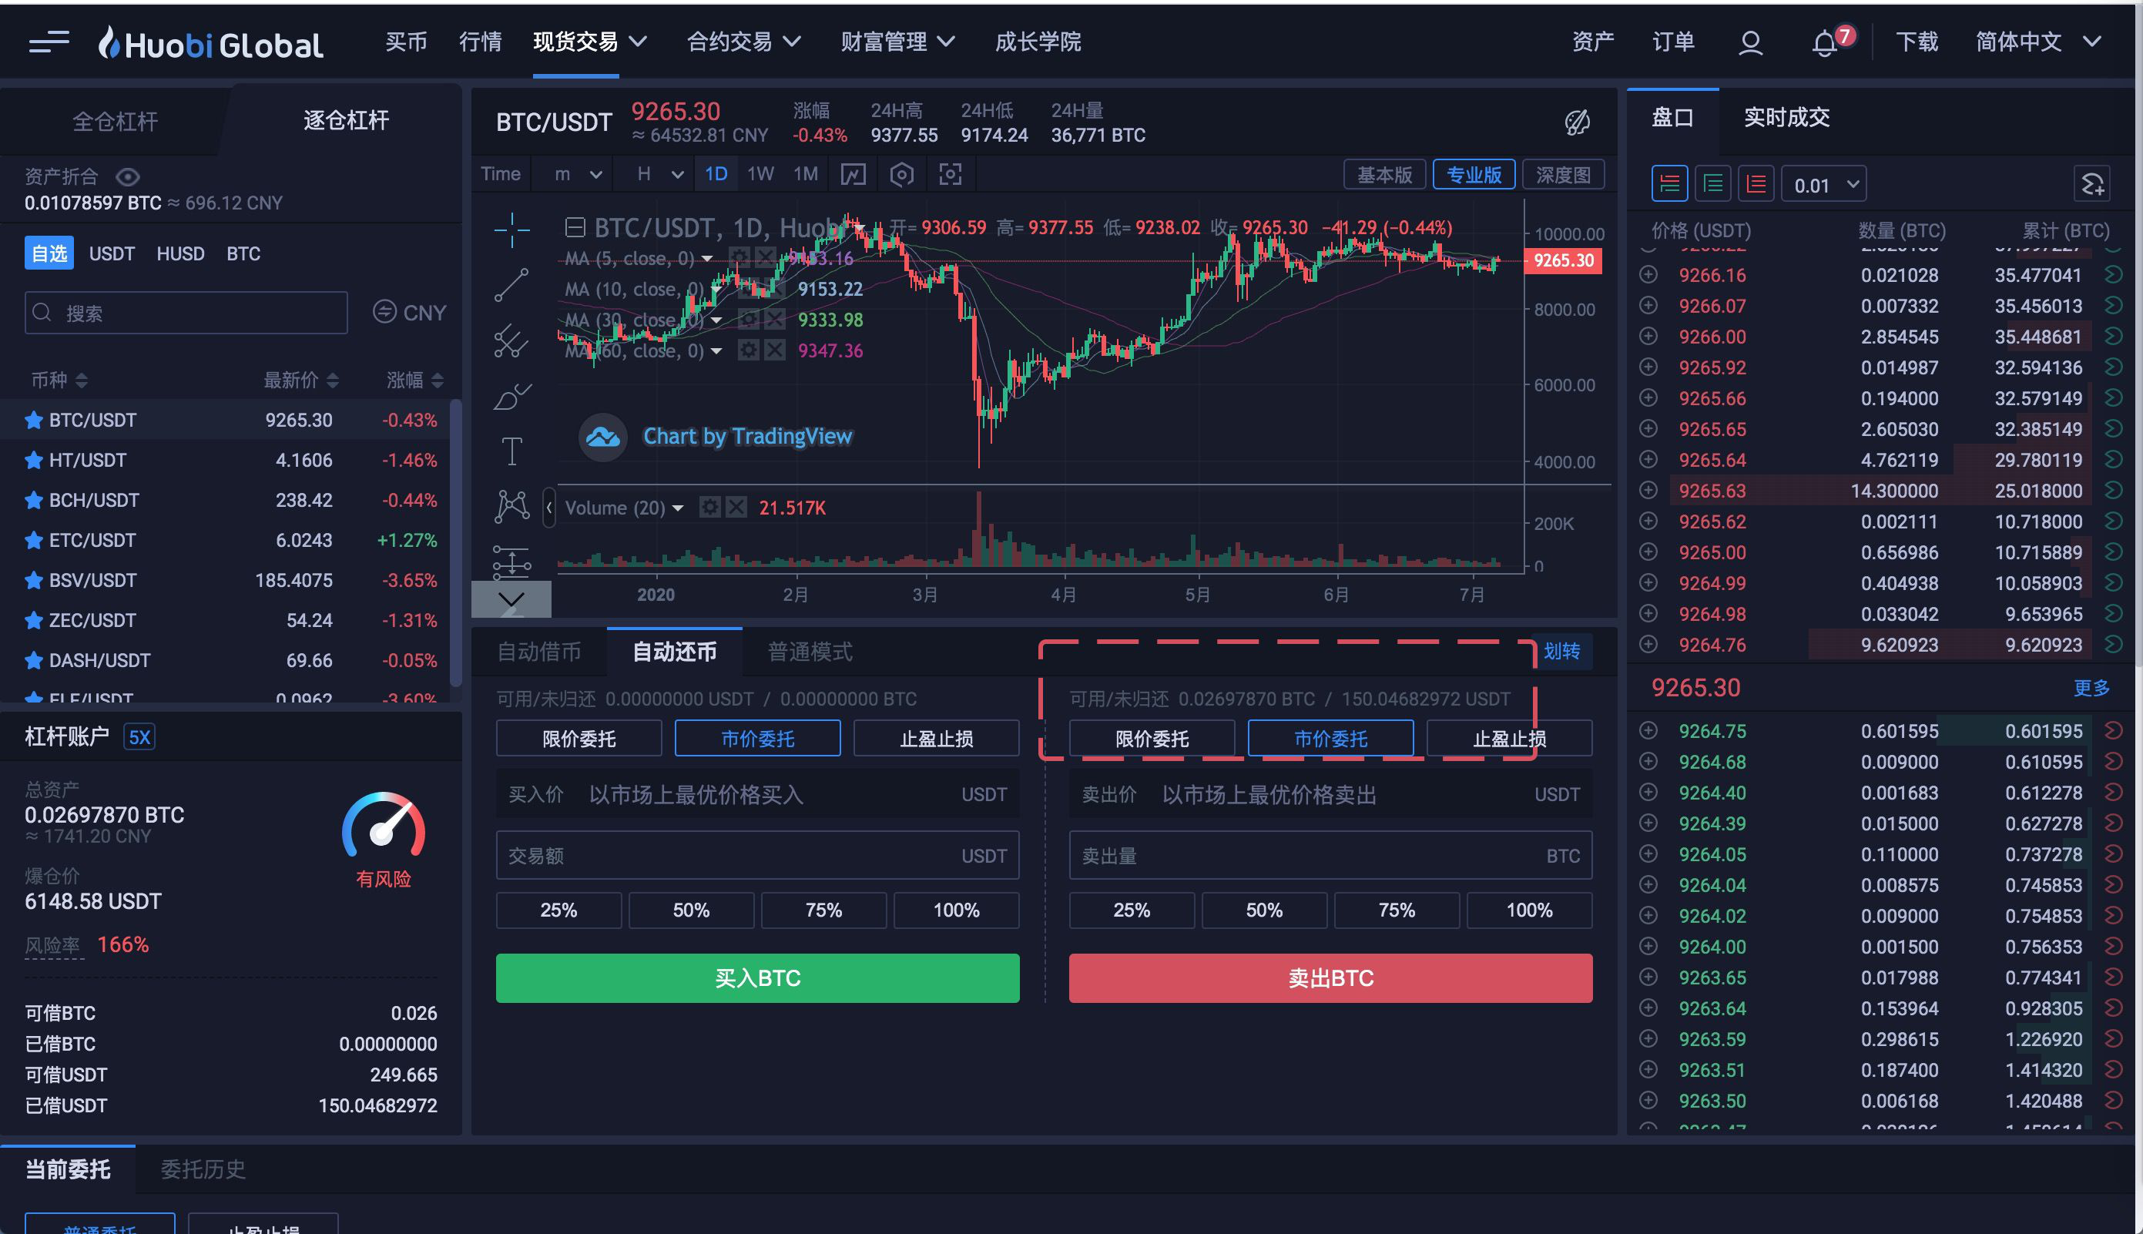
Task: Expand the Volume (20) indicator dropdown arrow
Action: 677,508
